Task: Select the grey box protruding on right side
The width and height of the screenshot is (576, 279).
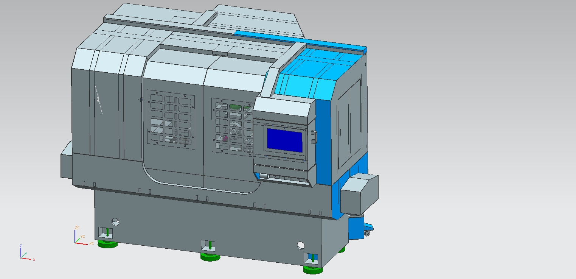Action: (359, 194)
